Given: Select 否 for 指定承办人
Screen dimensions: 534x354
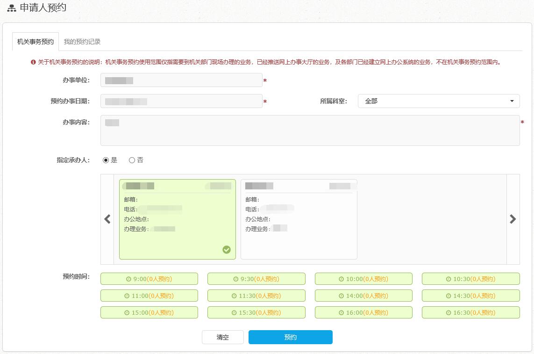Looking at the screenshot, I should click(x=132, y=160).
